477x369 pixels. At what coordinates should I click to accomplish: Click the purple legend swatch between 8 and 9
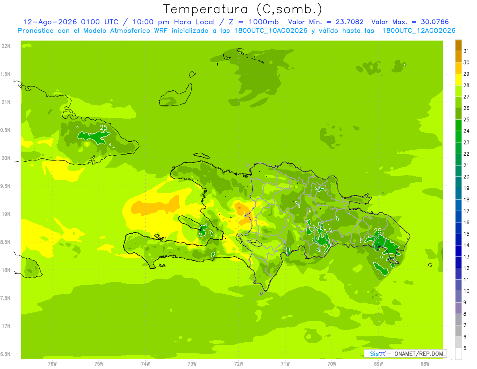click(x=458, y=308)
